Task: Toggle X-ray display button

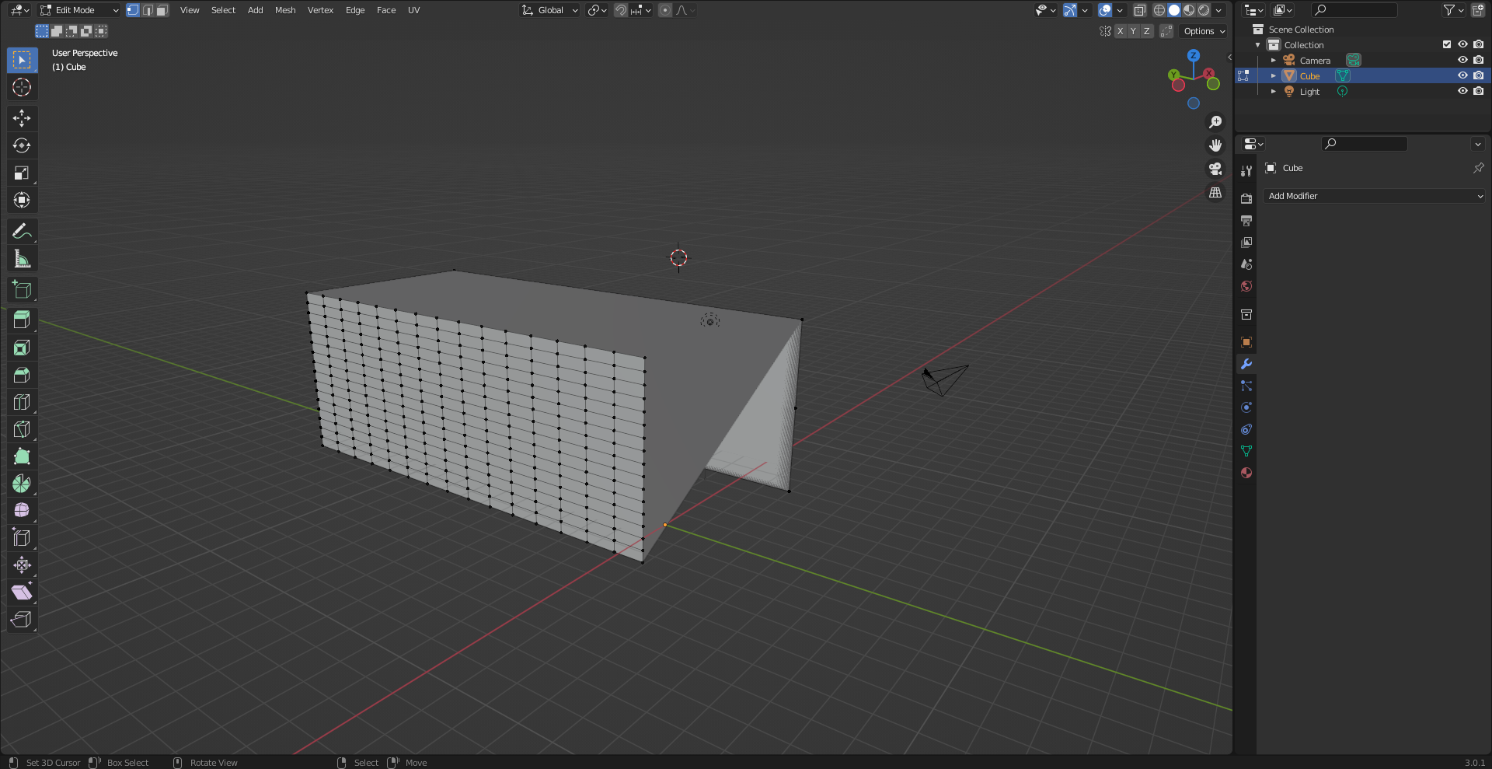Action: coord(1139,10)
